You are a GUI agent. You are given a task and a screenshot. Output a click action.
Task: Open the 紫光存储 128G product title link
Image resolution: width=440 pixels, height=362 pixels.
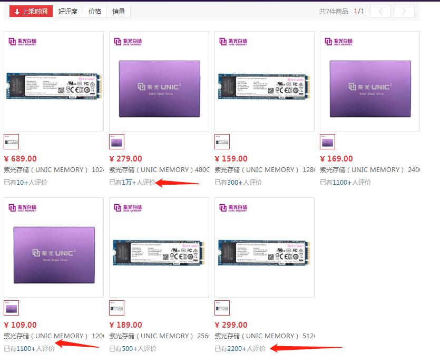click(265, 170)
